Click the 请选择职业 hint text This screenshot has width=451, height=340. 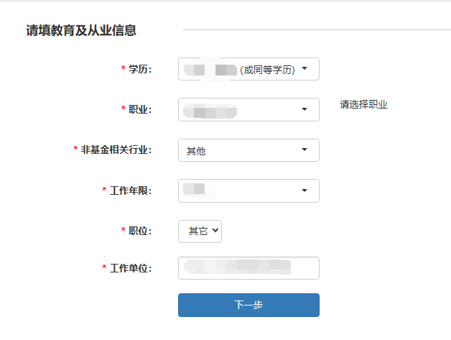363,105
